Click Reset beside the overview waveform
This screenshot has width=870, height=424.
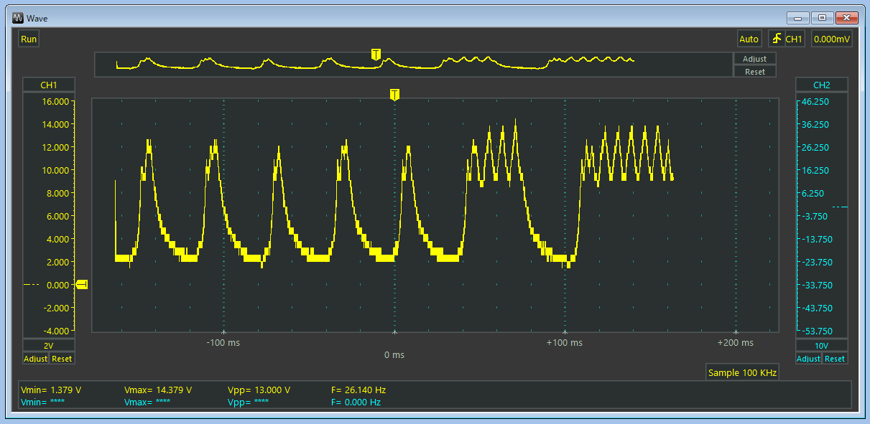pyautogui.click(x=754, y=72)
